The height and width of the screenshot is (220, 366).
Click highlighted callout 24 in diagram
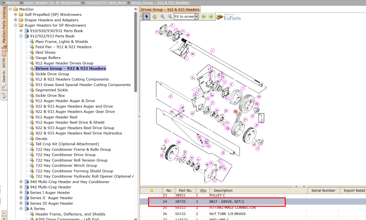click(235, 111)
